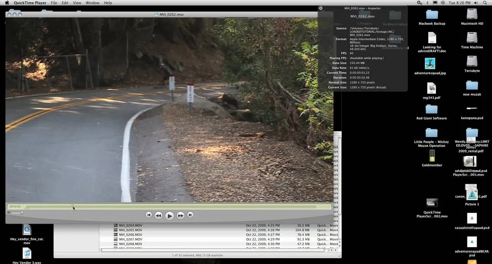Select the Picture 1 file
The image size is (492, 264).
(x=472, y=195)
